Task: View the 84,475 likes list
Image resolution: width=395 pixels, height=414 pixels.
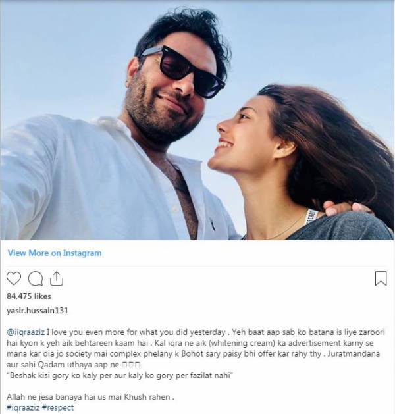Action: [29, 296]
